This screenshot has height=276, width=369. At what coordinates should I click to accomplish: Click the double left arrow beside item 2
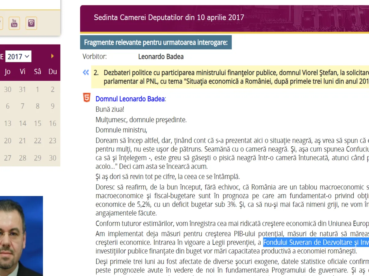86,73
